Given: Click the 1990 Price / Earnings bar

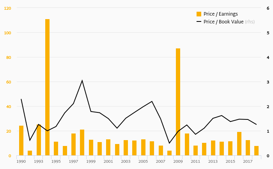Looking at the screenshot, I should (x=21, y=141).
